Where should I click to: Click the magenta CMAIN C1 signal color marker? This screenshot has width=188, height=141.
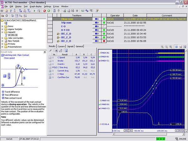pyautogui.click(x=99, y=61)
